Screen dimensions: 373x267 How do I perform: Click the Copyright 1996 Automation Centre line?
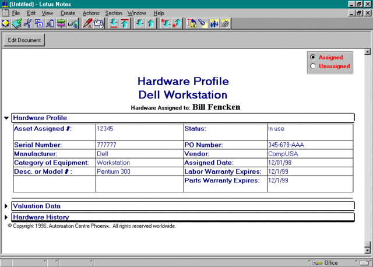92,226
